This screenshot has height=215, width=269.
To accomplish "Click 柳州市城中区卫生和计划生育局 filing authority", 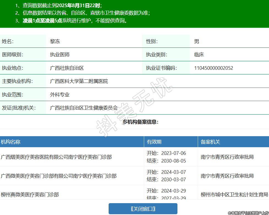I will click(234, 195).
